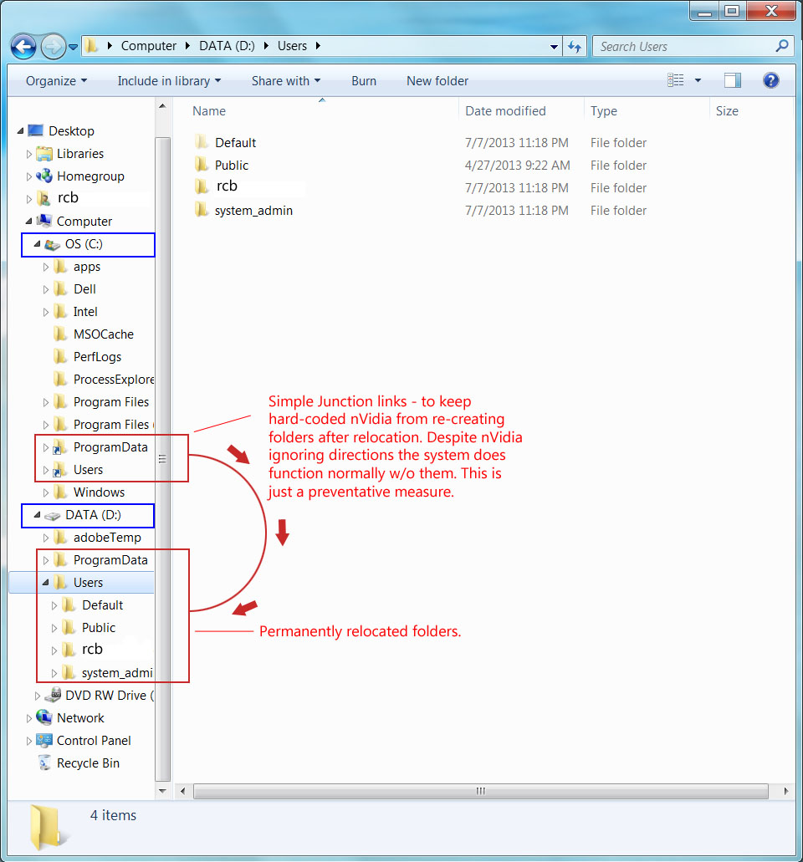Collapse the OS (C:) drive node
The height and width of the screenshot is (862, 803).
[x=37, y=243]
